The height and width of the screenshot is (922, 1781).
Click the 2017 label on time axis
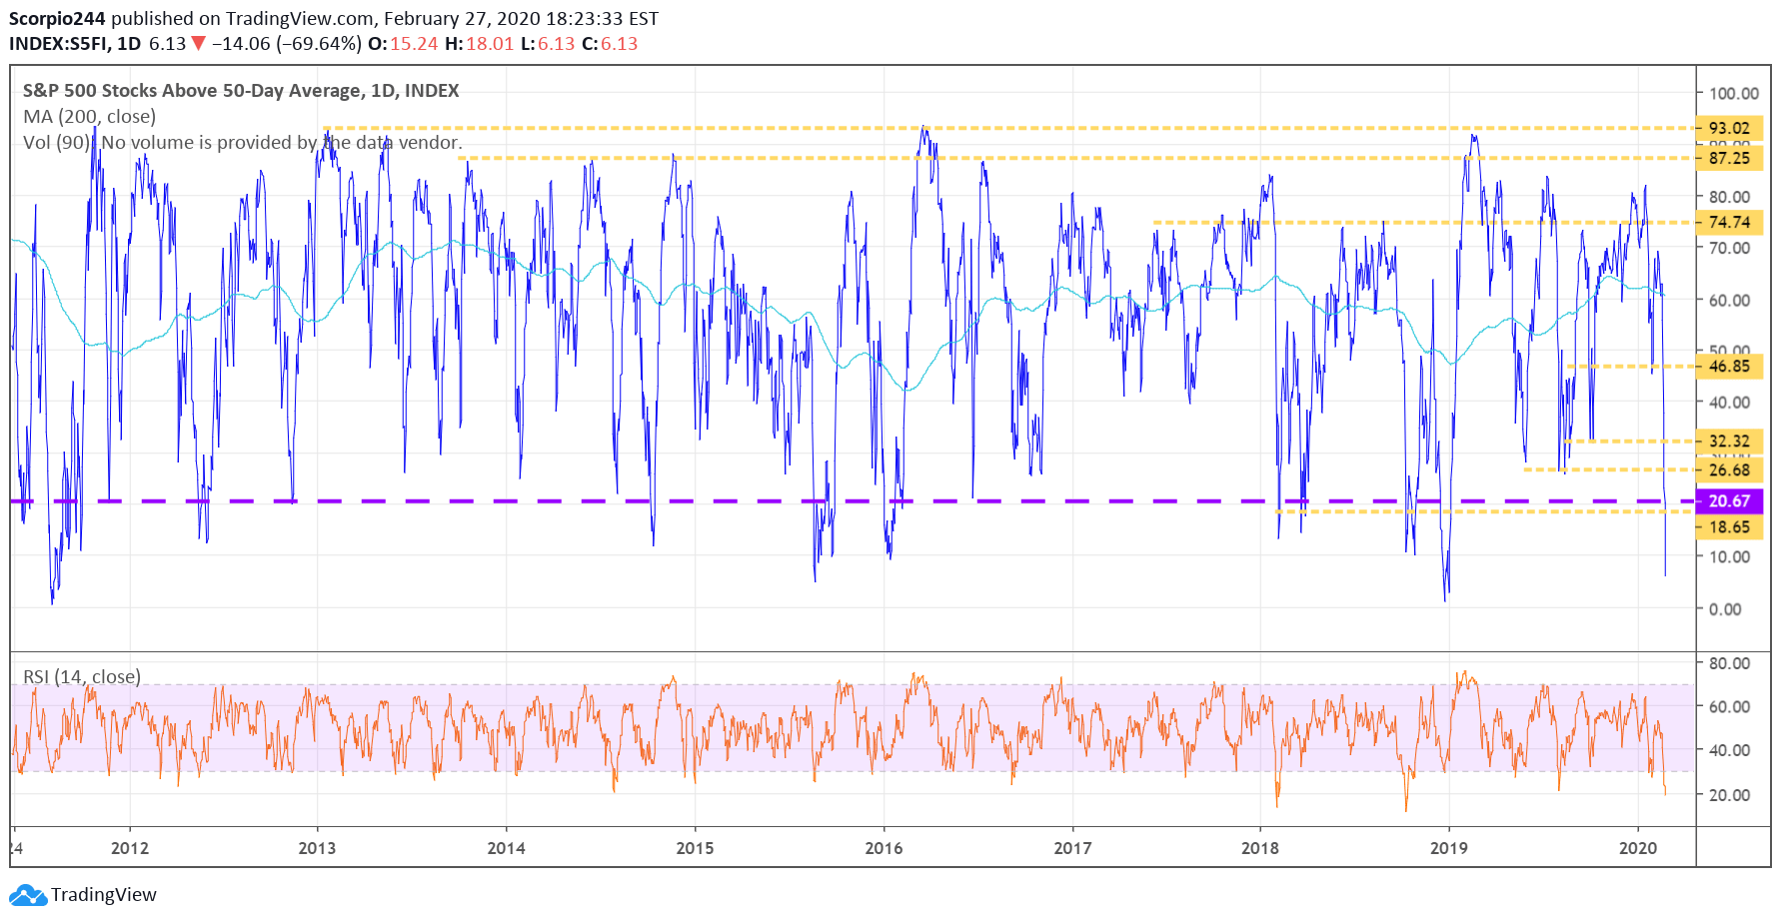[x=1073, y=849]
